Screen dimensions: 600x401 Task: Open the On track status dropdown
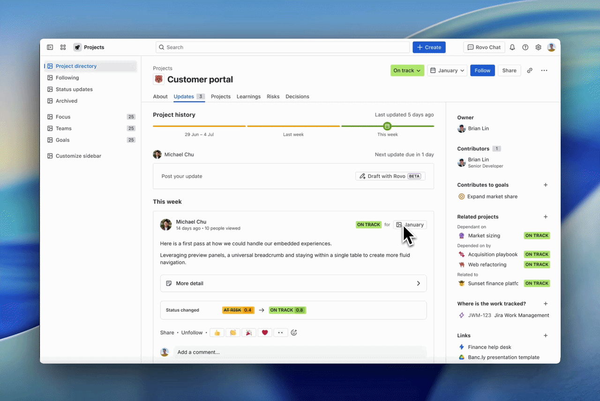point(407,70)
